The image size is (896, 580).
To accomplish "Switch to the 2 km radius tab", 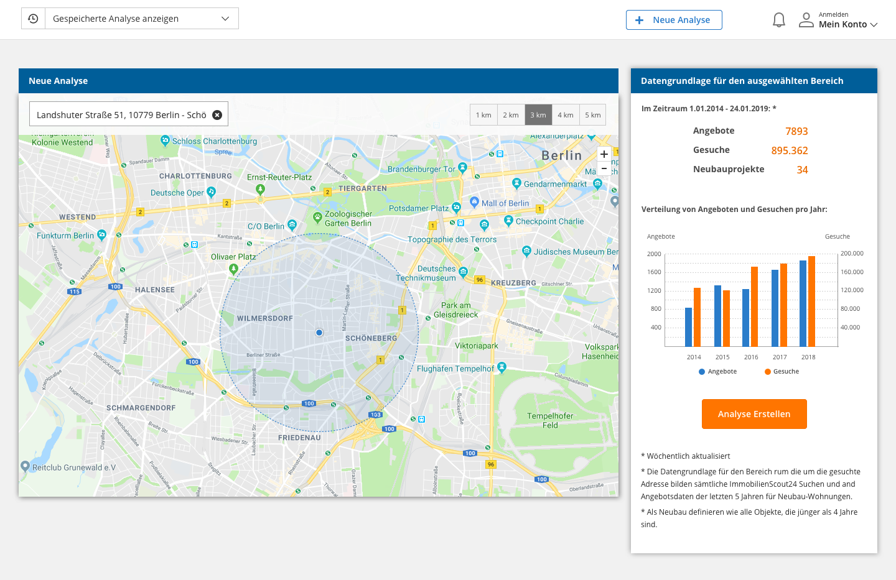I will 511,114.
